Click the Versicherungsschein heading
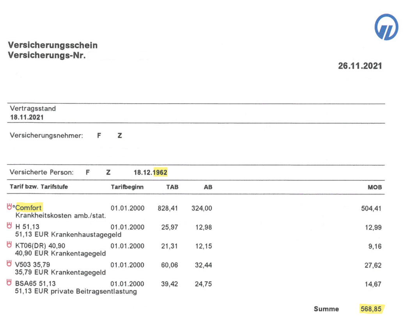Viewport: 420px width, 326px height. [53, 45]
